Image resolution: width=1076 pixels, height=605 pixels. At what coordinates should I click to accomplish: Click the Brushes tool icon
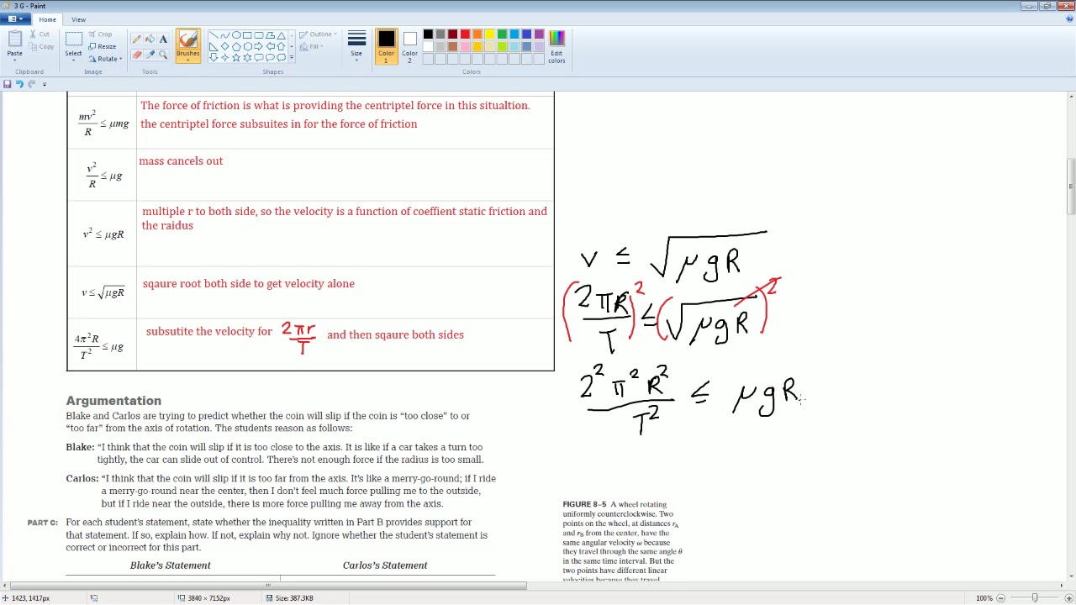point(187,39)
